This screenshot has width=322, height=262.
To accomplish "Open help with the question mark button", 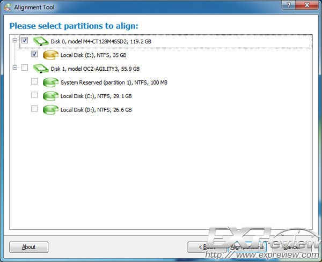I will pos(288,5).
